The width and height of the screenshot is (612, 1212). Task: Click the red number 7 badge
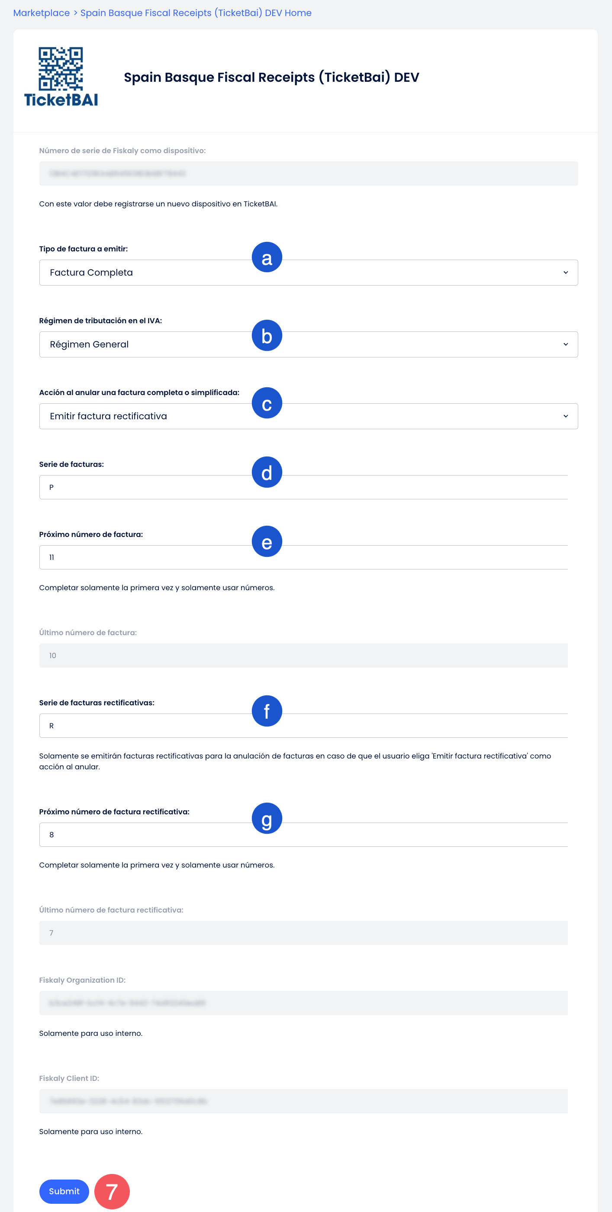112,1191
